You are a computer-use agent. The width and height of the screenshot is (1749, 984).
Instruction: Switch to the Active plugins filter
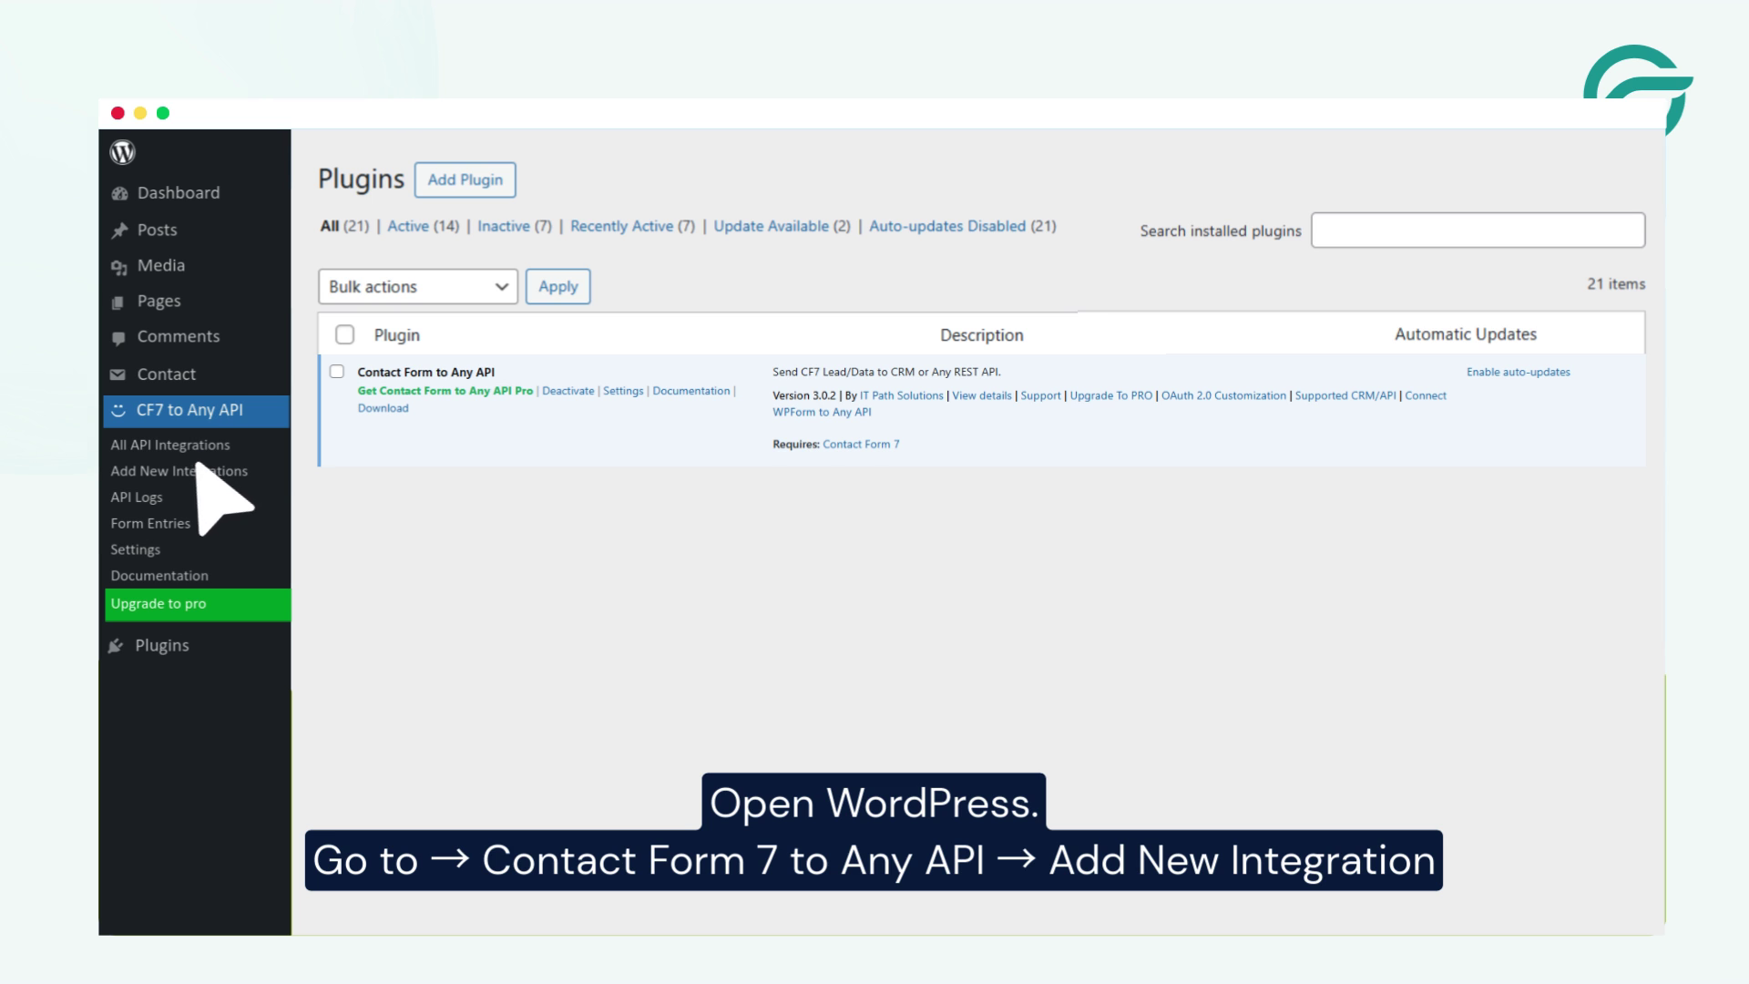click(408, 226)
